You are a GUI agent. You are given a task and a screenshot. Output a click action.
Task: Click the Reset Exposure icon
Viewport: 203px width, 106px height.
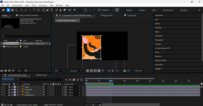click(113, 71)
